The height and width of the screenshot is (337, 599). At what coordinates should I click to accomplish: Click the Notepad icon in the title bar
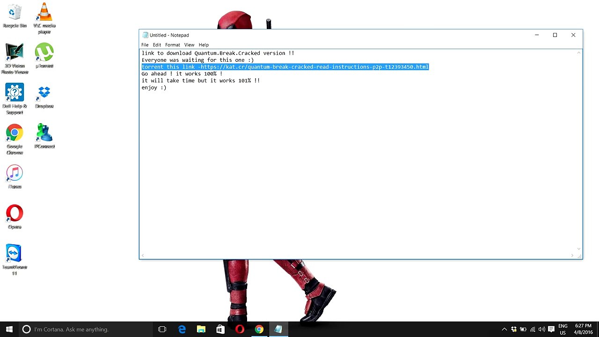click(x=146, y=35)
